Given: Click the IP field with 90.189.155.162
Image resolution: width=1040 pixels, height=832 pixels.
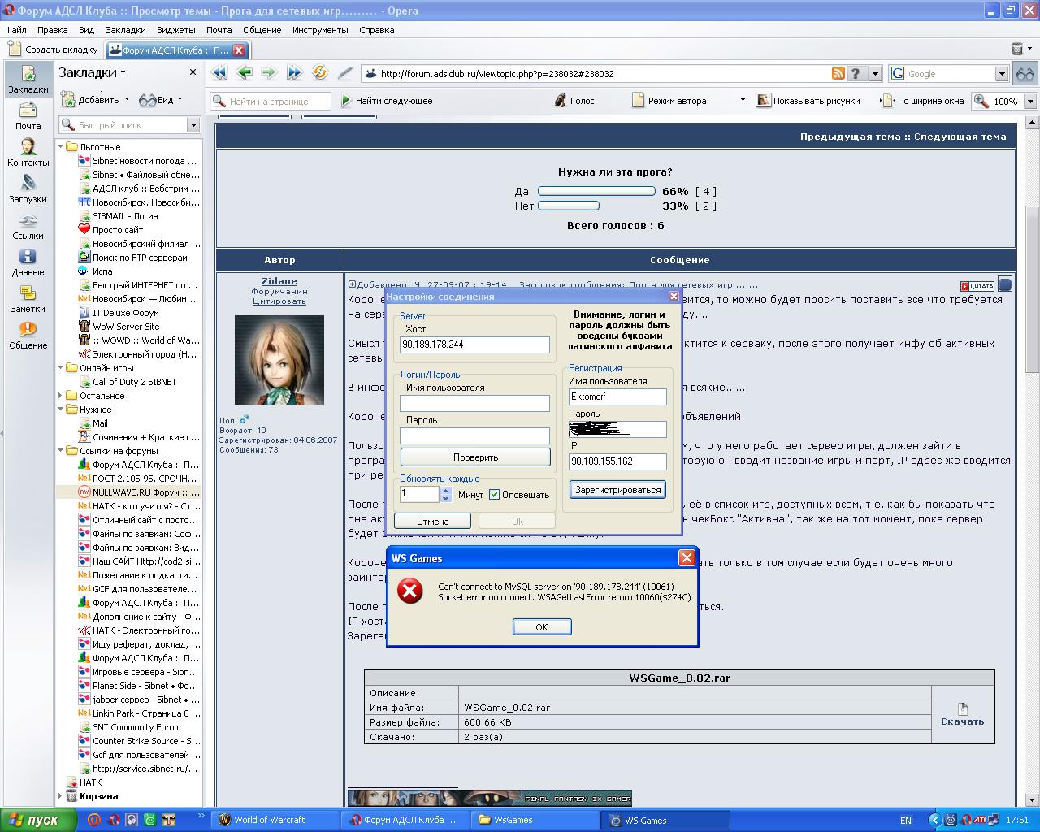Looking at the screenshot, I should [x=617, y=461].
